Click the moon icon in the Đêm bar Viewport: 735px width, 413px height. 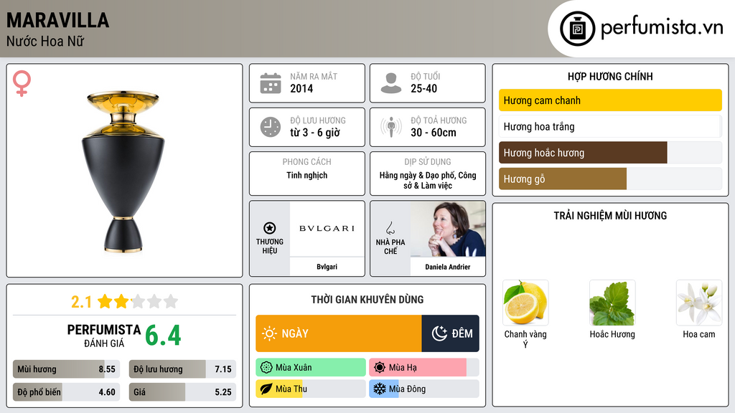pyautogui.click(x=439, y=333)
